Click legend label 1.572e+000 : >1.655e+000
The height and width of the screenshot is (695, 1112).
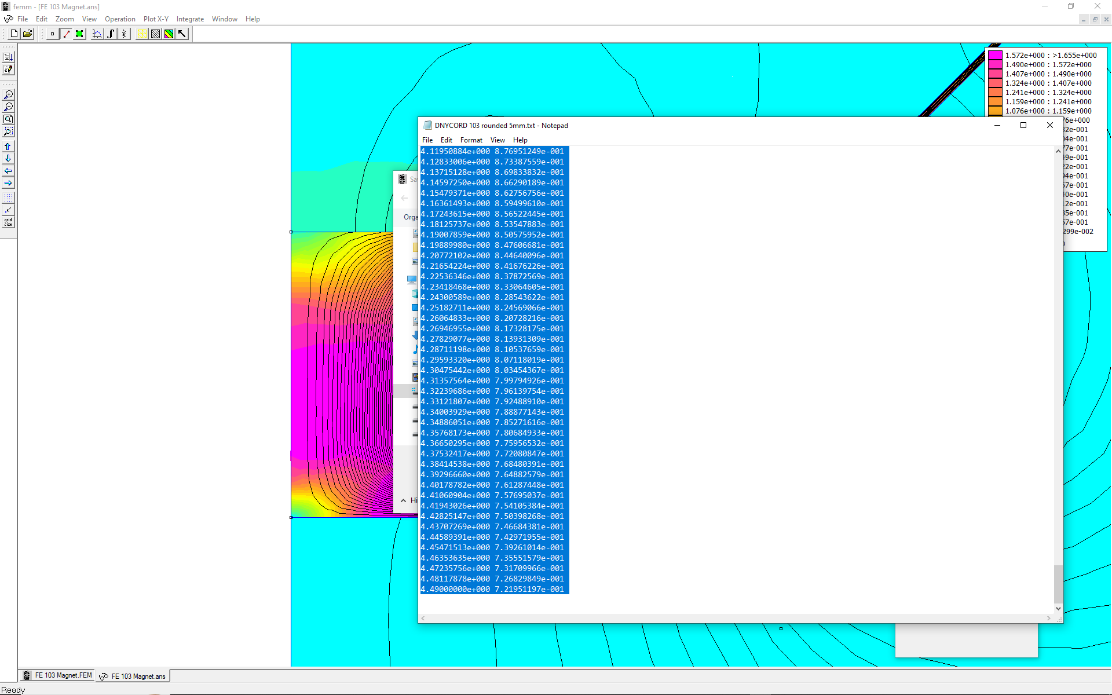tap(1051, 56)
